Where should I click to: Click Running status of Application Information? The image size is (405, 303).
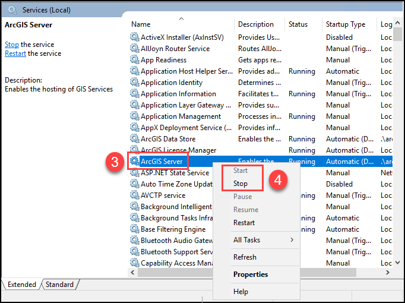coord(302,94)
